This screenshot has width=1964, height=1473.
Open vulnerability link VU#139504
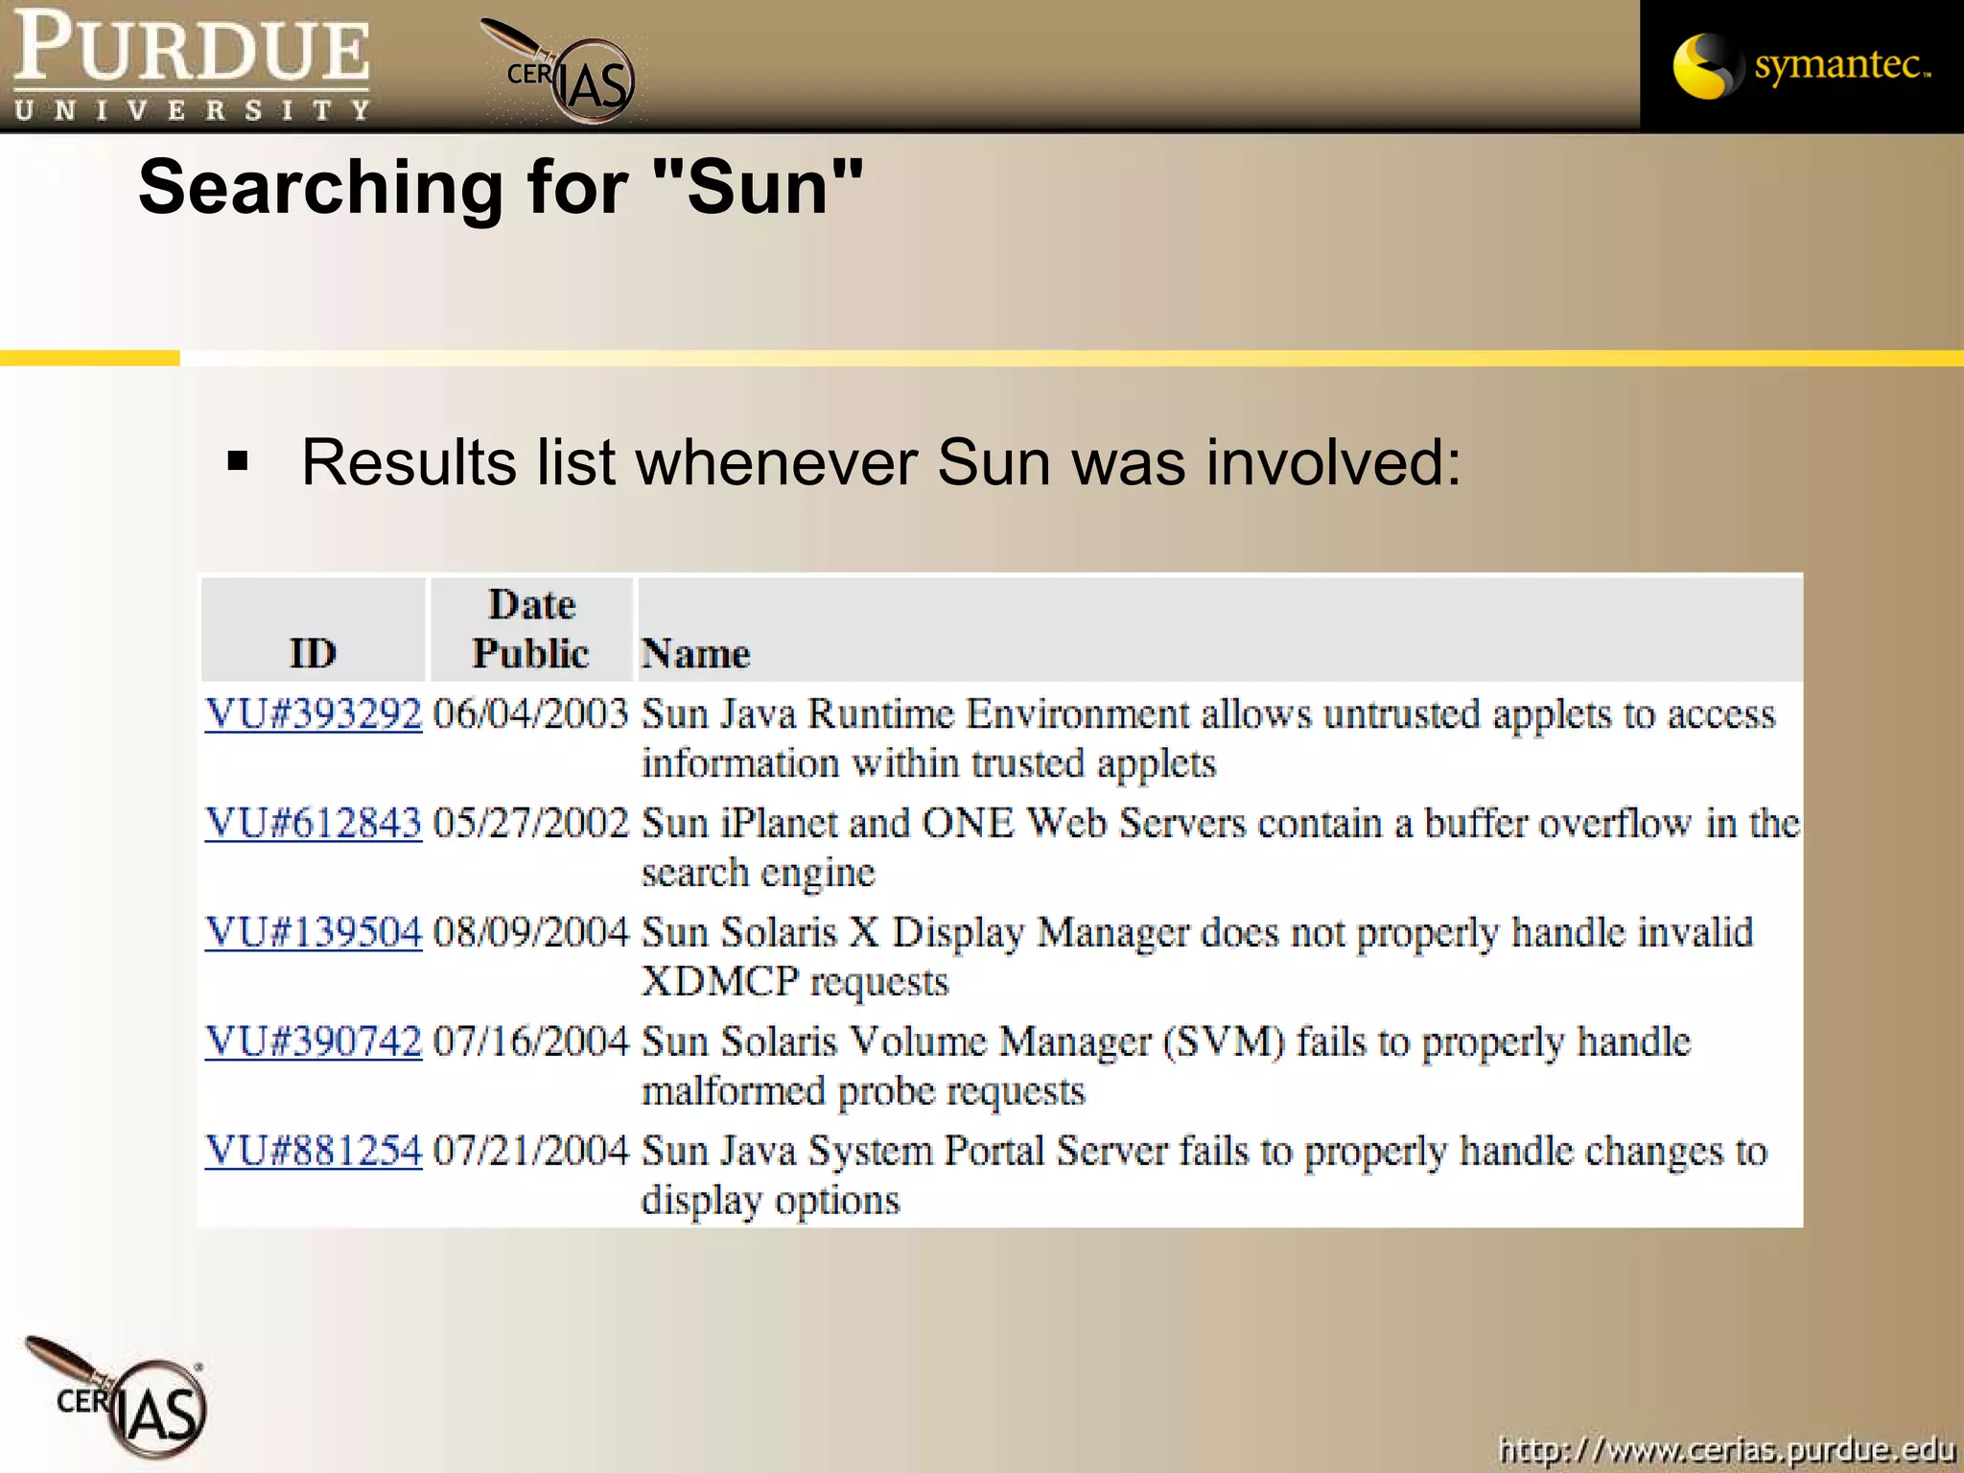point(314,933)
